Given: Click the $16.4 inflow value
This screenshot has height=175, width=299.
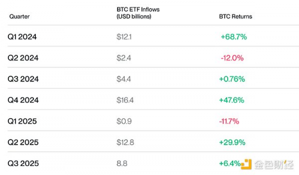Looking at the screenshot, I should point(125,100).
